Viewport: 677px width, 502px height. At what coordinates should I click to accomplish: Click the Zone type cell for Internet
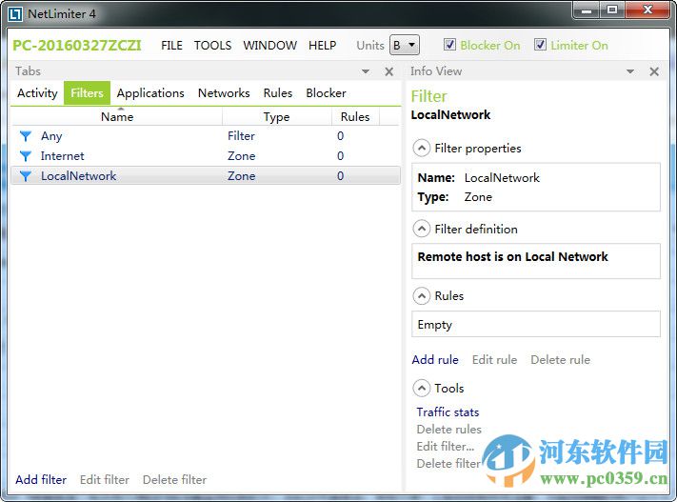click(241, 156)
